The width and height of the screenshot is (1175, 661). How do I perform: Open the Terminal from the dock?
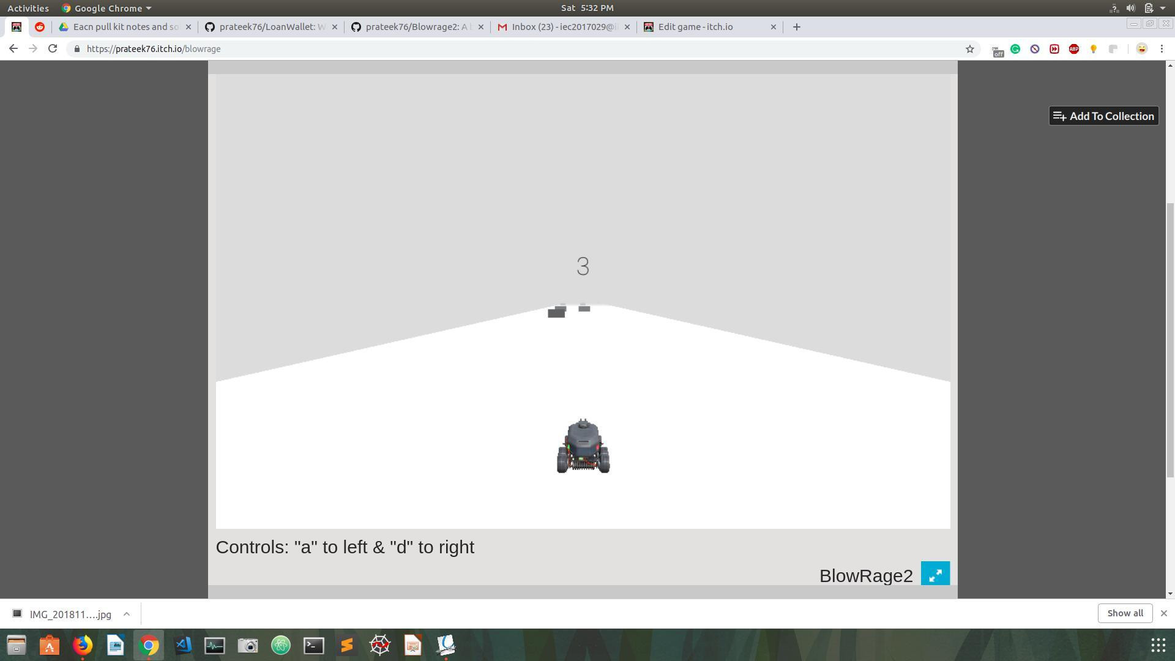(314, 645)
